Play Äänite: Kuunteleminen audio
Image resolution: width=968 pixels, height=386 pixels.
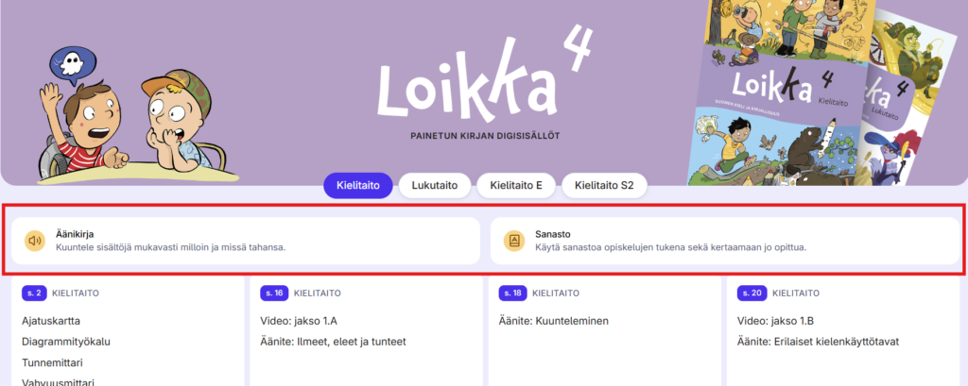coord(553,321)
